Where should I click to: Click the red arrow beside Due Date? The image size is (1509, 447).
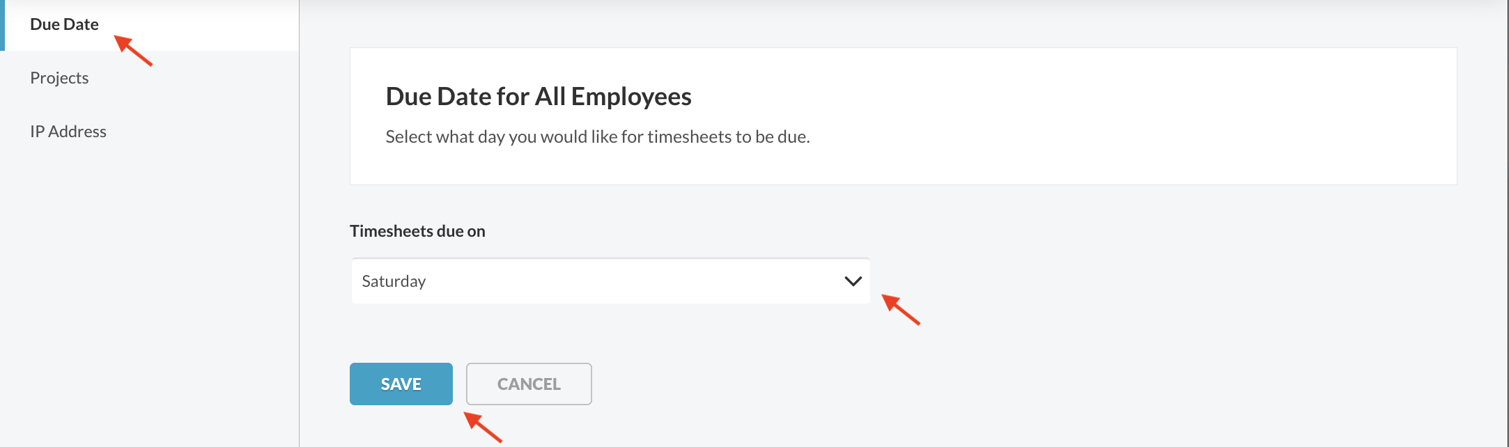[132, 51]
